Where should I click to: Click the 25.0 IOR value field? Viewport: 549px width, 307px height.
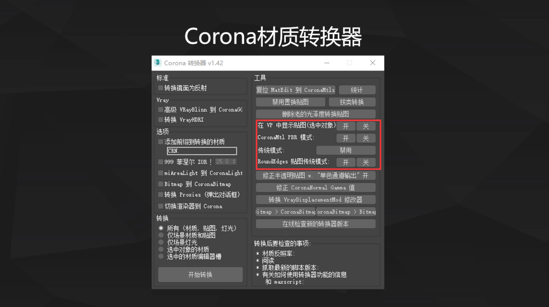pyautogui.click(x=223, y=162)
